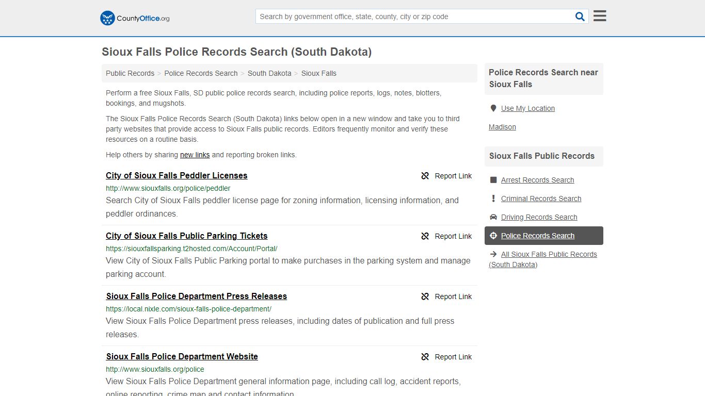
Task: Click the magnifying glass search icon
Action: [580, 16]
